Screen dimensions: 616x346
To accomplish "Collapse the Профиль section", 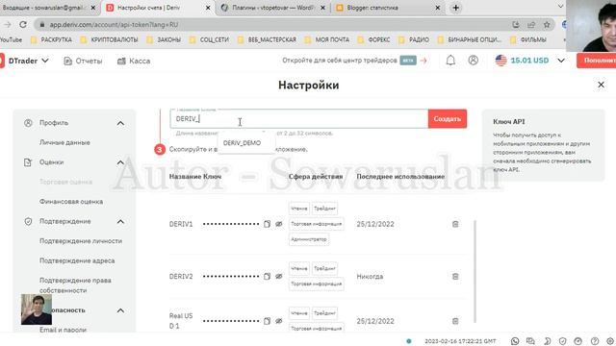I will (x=120, y=123).
